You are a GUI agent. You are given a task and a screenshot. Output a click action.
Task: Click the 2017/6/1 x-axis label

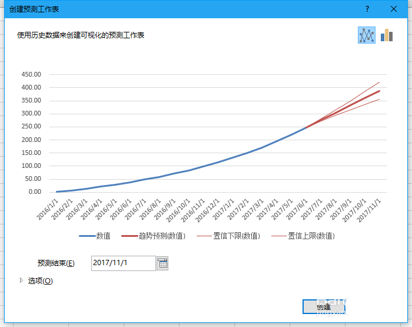click(297, 210)
